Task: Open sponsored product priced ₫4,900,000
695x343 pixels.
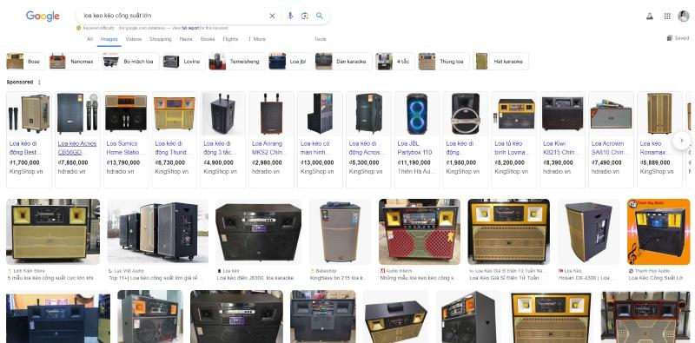Action: 223,140
